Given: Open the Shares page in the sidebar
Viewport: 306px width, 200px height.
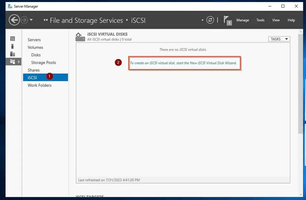Looking at the screenshot, I should (x=33, y=70).
